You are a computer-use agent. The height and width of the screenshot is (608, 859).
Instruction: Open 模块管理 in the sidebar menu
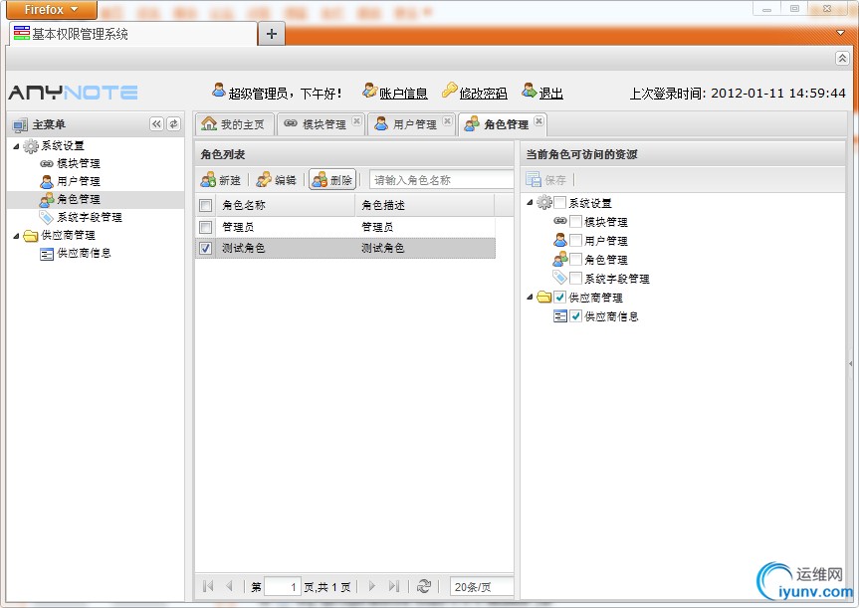tap(79, 163)
